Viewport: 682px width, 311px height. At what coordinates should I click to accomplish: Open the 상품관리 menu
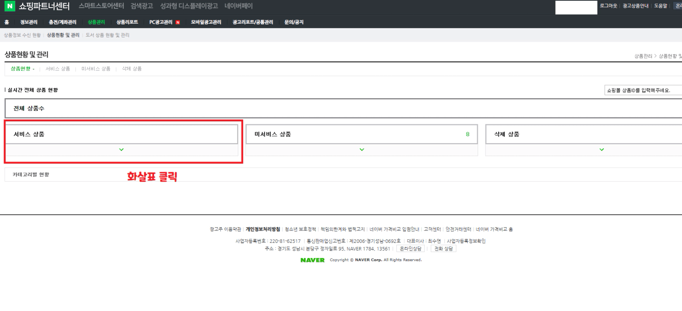96,22
